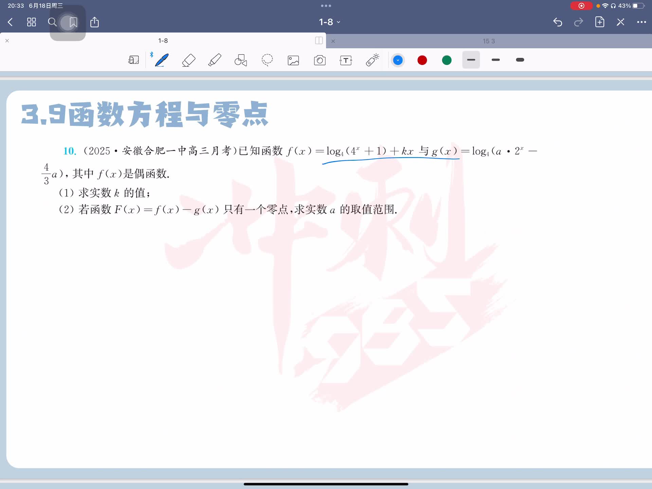This screenshot has height=489, width=652.
Task: Choose the Shapes tool
Action: coord(241,60)
